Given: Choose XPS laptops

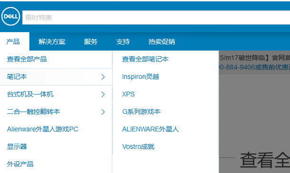Looking at the screenshot, I should [x=128, y=94].
